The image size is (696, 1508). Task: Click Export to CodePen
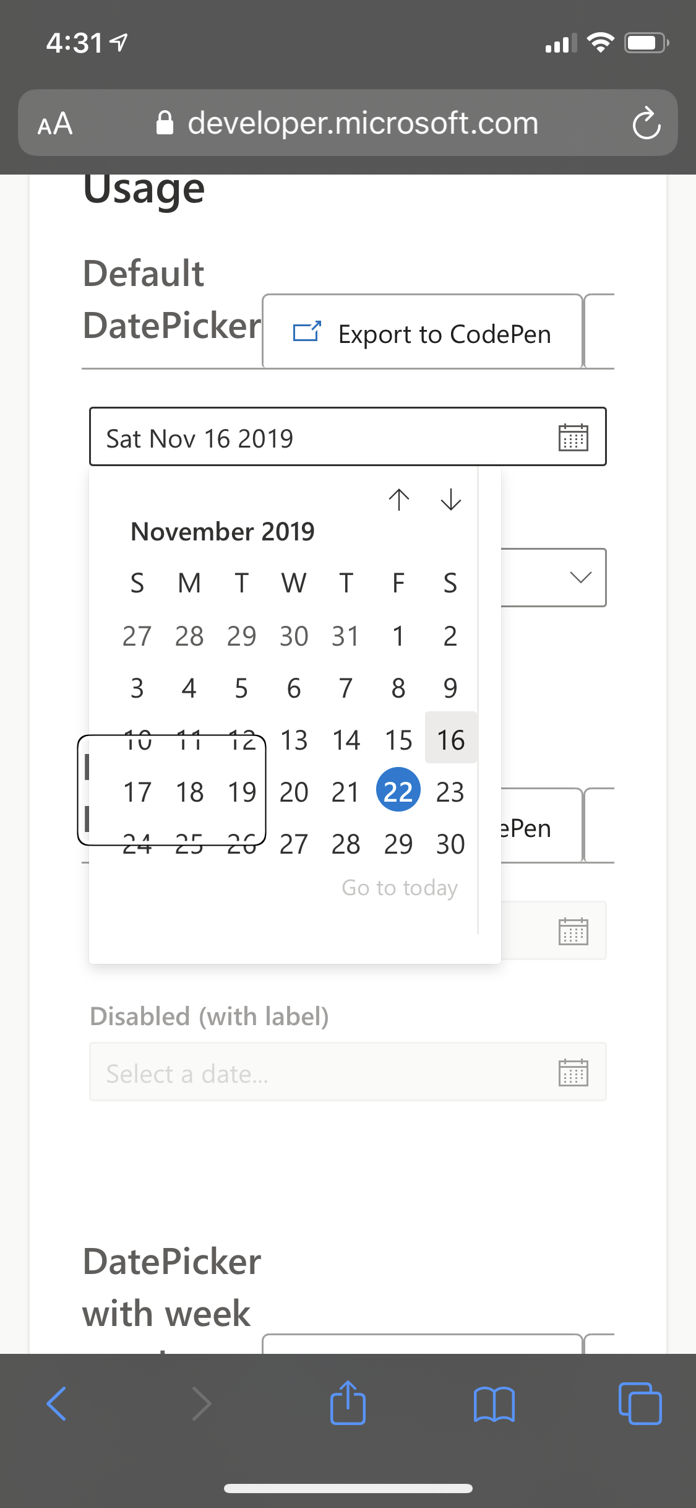(423, 333)
